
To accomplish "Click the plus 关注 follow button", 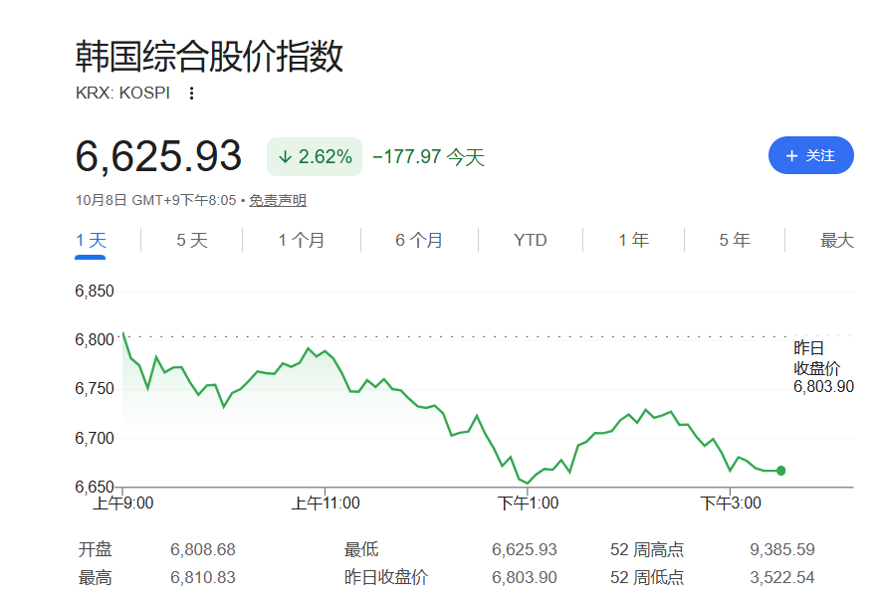I will [810, 155].
